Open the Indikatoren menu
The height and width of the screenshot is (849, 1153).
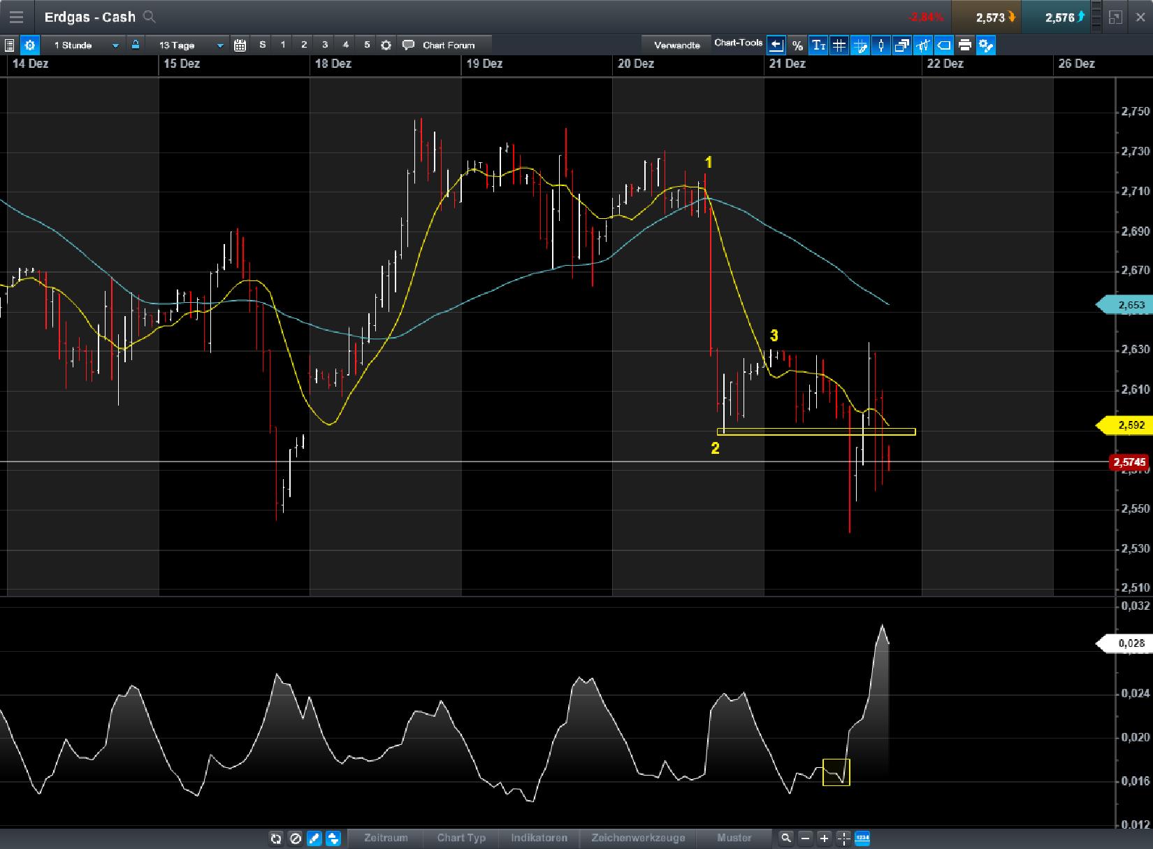coord(539,837)
